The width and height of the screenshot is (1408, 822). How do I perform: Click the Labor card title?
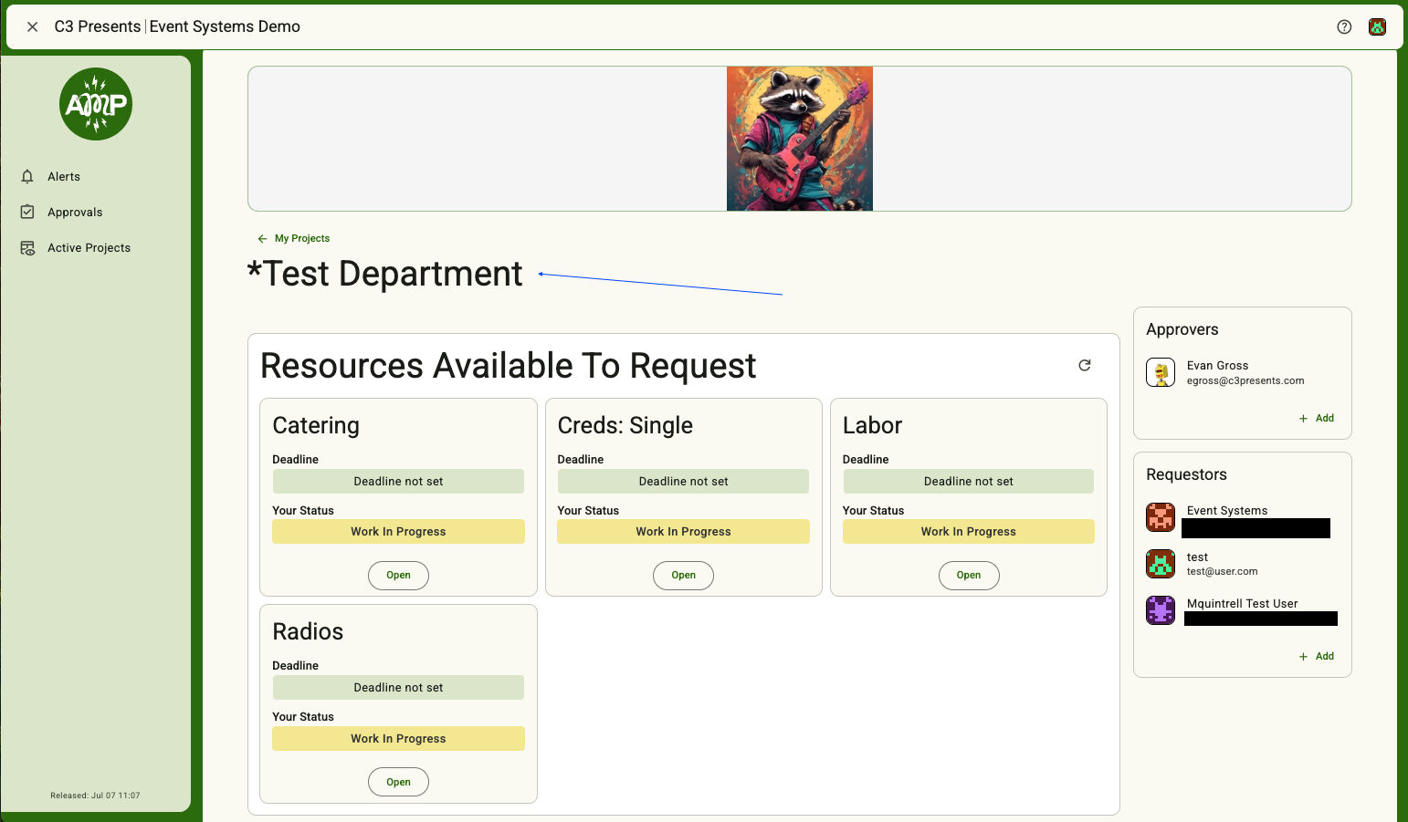point(872,425)
